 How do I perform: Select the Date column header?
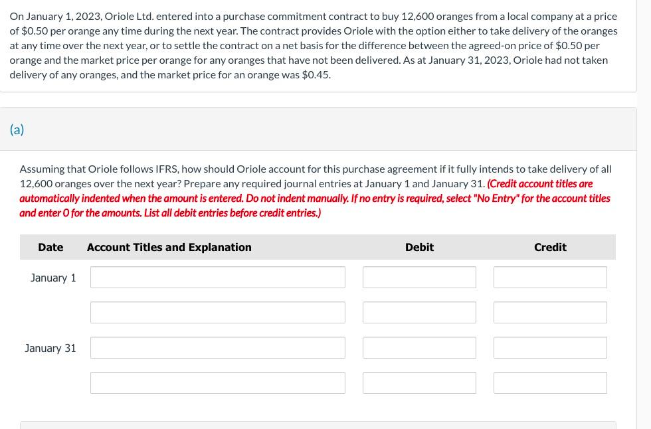(50, 247)
